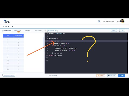Click the Run Code button
The width and height of the screenshot is (129, 96).
112,75
